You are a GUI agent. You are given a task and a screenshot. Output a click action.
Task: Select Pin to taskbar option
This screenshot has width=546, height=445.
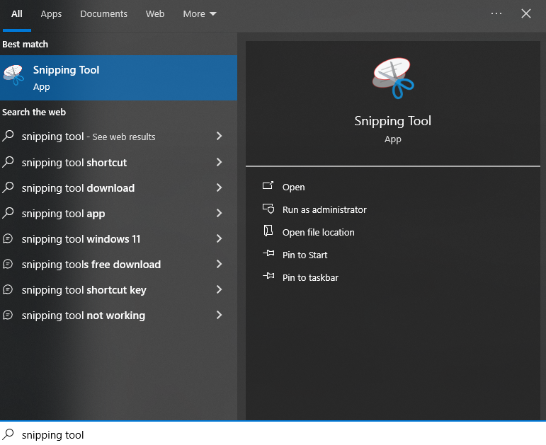(310, 277)
